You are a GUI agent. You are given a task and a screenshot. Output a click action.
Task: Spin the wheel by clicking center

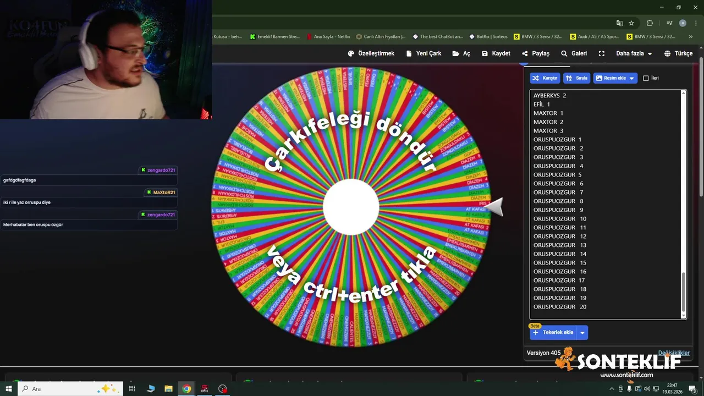coord(351,207)
